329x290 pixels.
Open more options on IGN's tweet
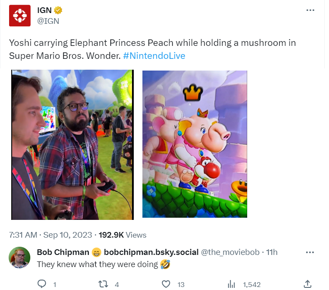tap(310, 10)
